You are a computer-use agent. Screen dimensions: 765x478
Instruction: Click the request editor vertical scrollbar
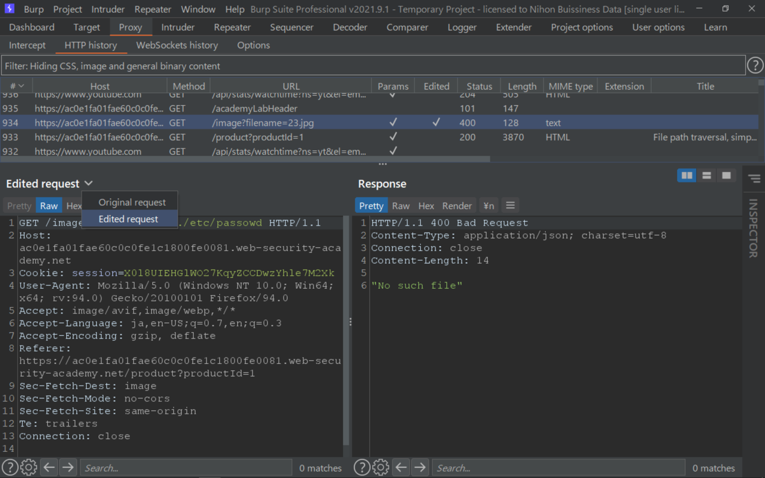pyautogui.click(x=347, y=331)
